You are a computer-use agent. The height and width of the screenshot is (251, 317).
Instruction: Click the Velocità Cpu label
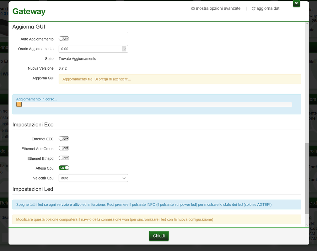pyautogui.click(x=43, y=178)
